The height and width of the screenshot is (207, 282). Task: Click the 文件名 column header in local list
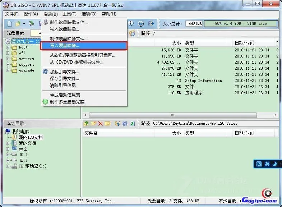click(x=118, y=133)
